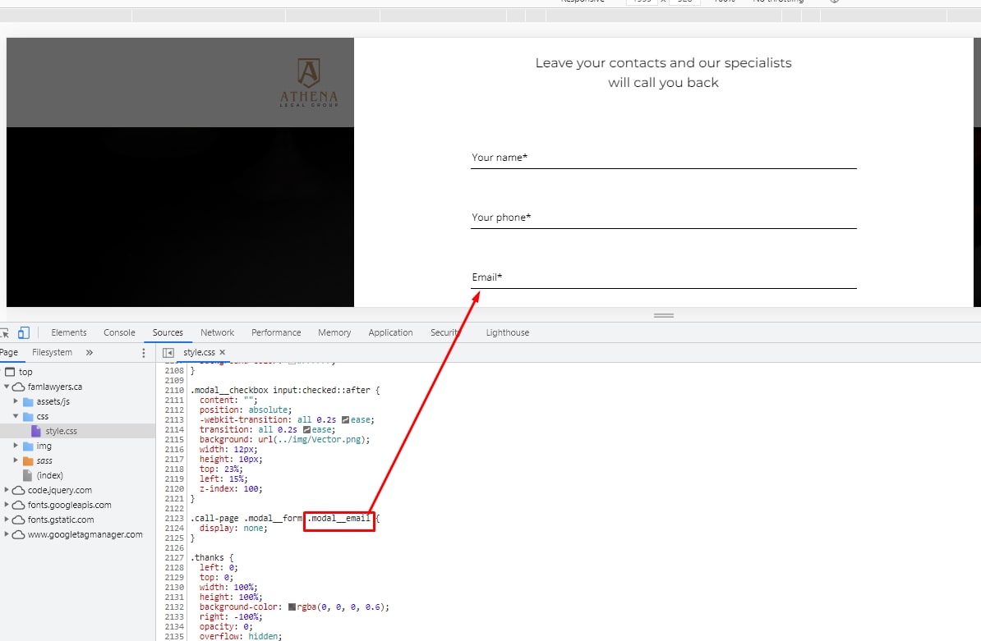Collapse the css folder
This screenshot has height=641, width=981.
16,416
